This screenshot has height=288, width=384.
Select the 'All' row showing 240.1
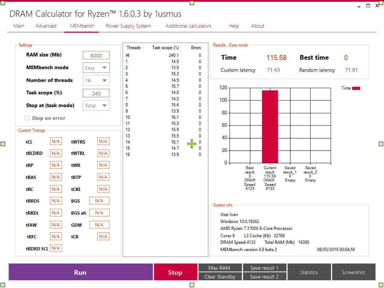pos(163,55)
